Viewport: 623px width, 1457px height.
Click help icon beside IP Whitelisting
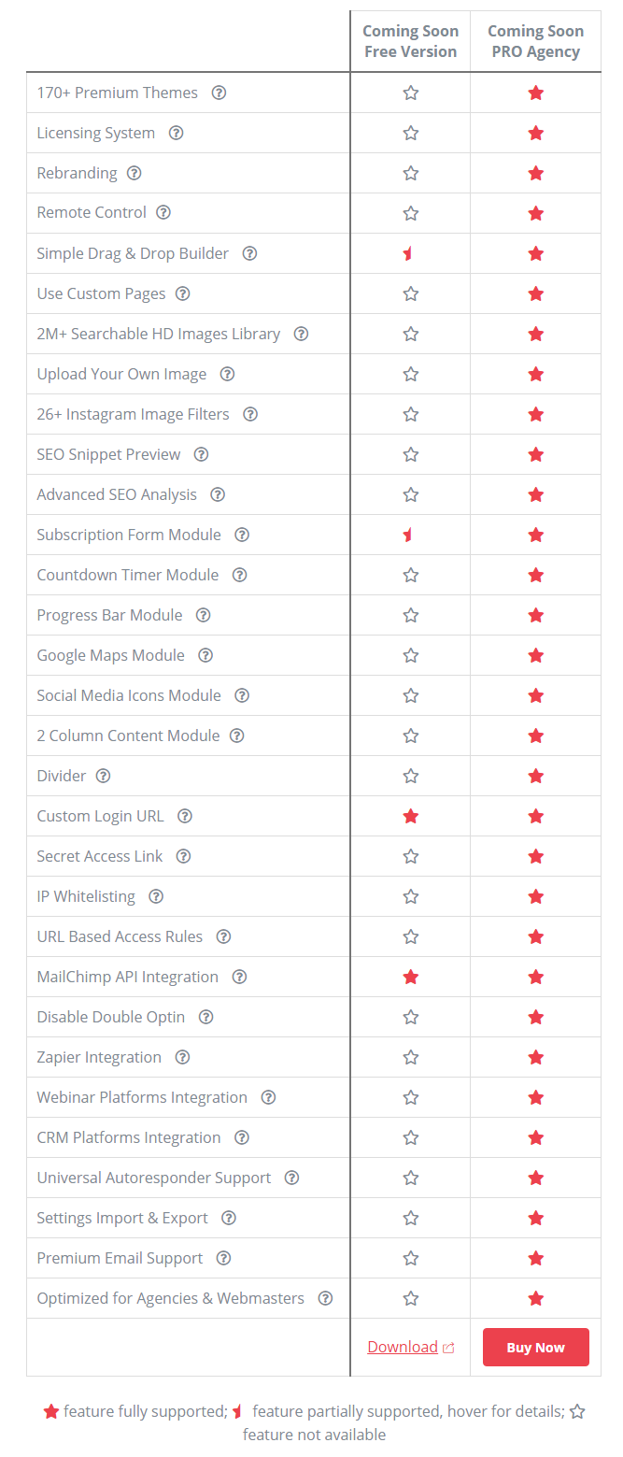pos(156,896)
